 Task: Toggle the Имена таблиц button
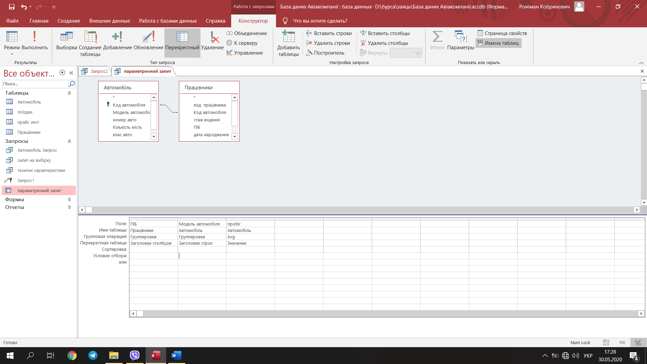[x=498, y=43]
